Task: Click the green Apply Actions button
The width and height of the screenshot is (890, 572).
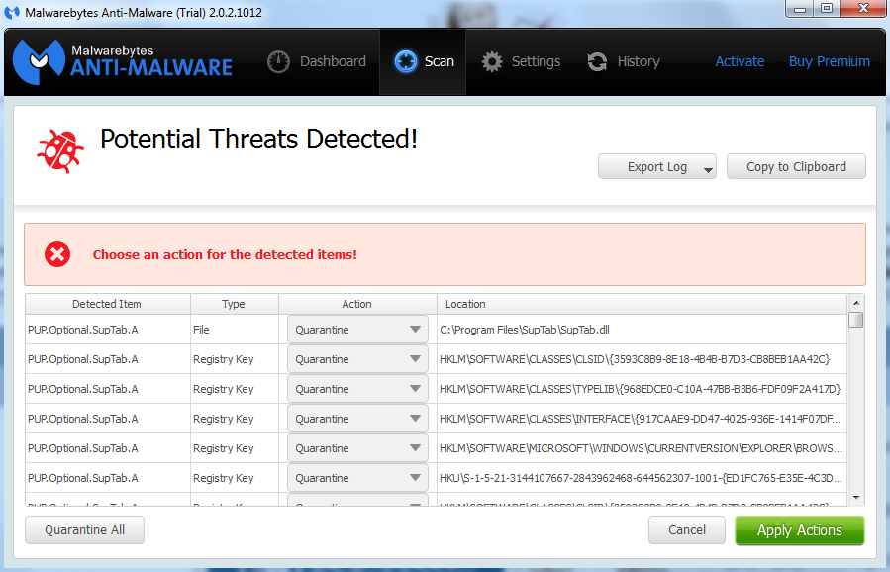Action: pos(800,530)
